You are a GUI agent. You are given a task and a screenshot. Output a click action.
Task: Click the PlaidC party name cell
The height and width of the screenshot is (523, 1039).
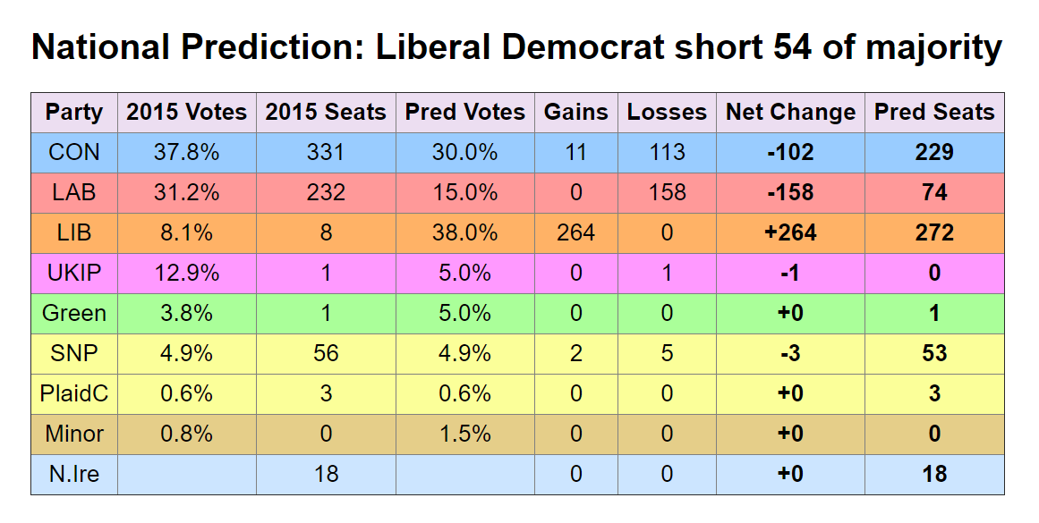[74, 394]
